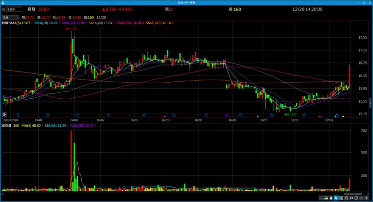Click the printer icon in the bottom toolbar
The image size is (373, 202).
(326, 198)
